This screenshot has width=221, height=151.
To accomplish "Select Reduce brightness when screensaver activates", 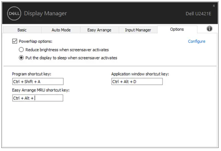I will coord(21,50).
